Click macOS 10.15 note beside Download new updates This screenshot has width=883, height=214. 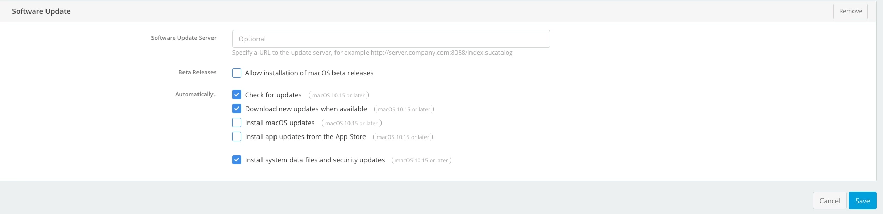pos(404,109)
